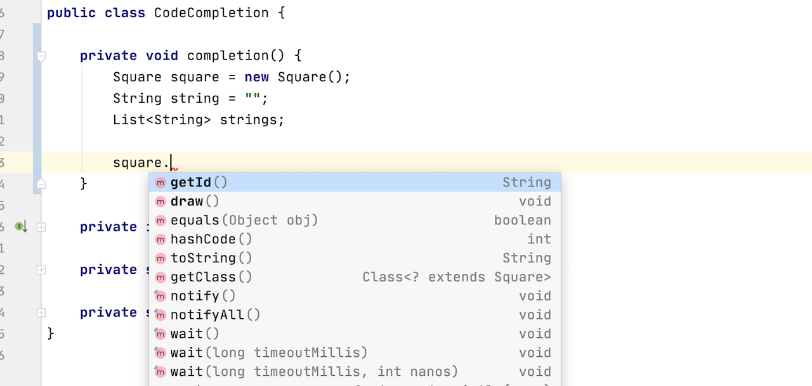Click the fold end marker at completion()'s closing brace
812x386 pixels.
coord(41,184)
